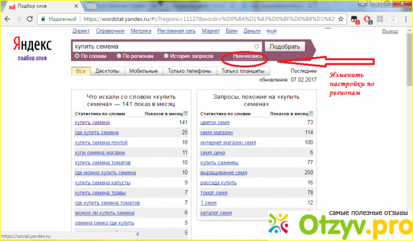
Task: Click the green secure padlock icon
Action: coord(43,19)
